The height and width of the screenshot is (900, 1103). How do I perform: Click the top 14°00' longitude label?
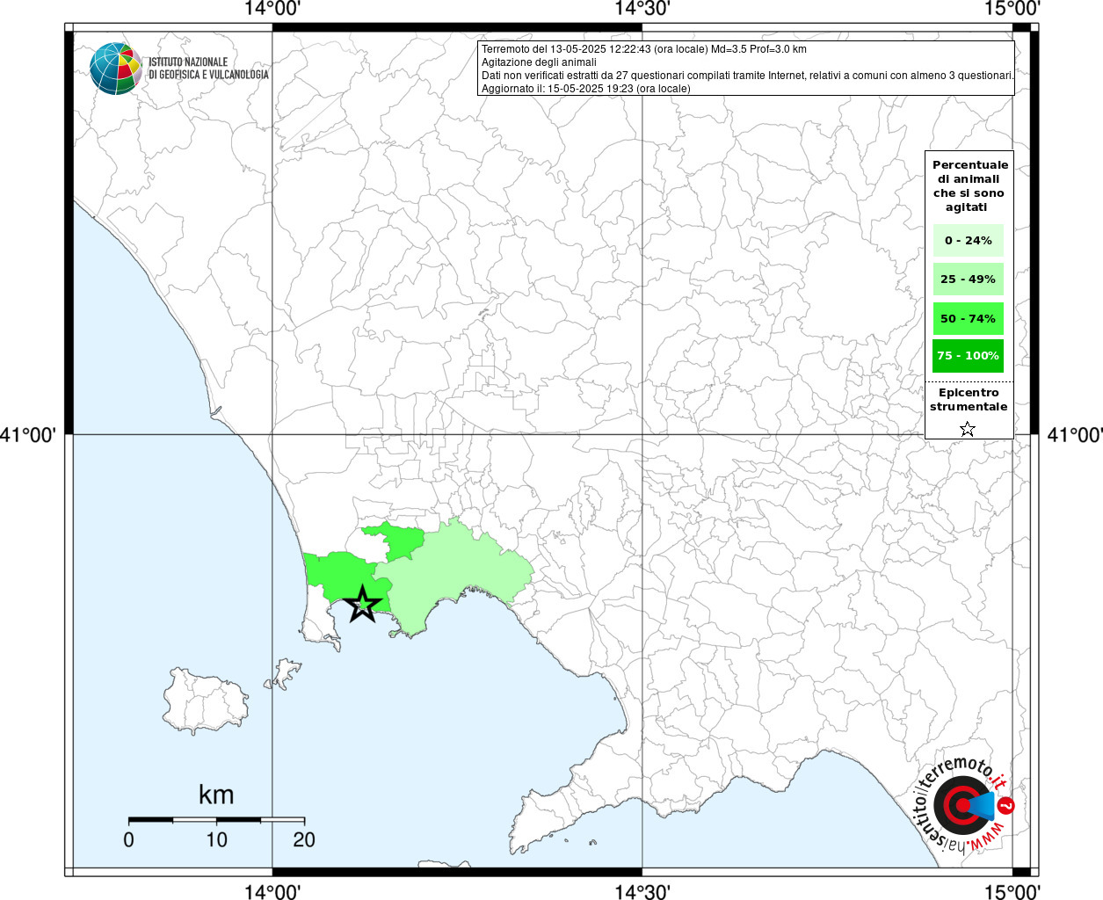pos(272,9)
